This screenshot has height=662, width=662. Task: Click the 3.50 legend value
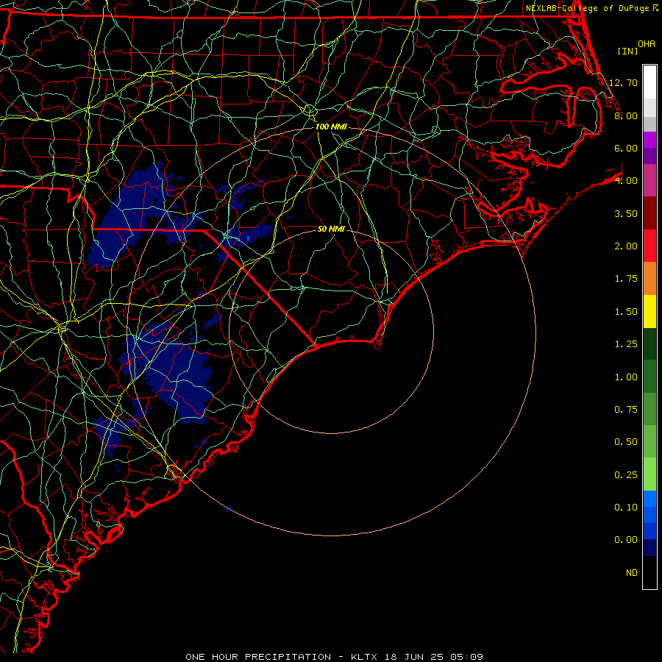[626, 213]
